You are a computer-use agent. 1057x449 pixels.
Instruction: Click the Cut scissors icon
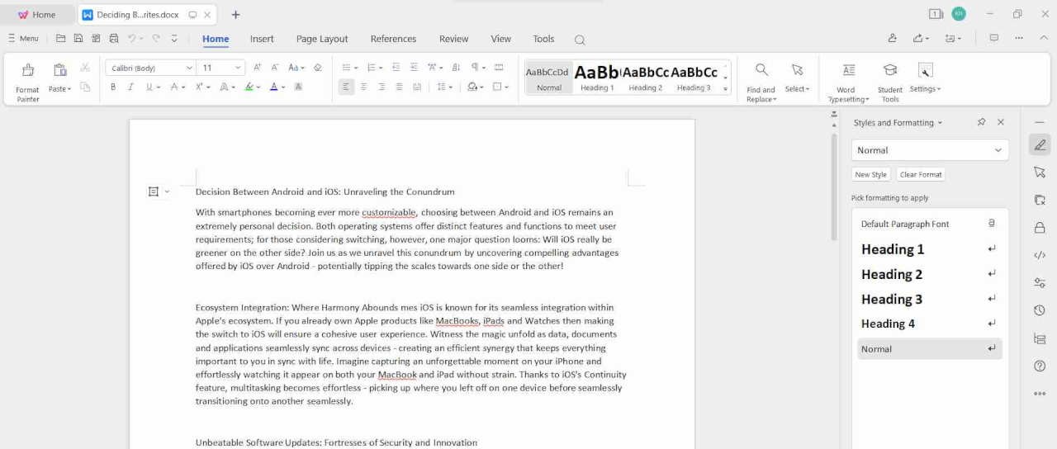pos(84,68)
